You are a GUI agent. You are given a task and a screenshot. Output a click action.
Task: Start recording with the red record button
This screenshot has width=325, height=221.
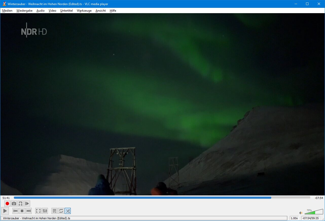coord(7,204)
